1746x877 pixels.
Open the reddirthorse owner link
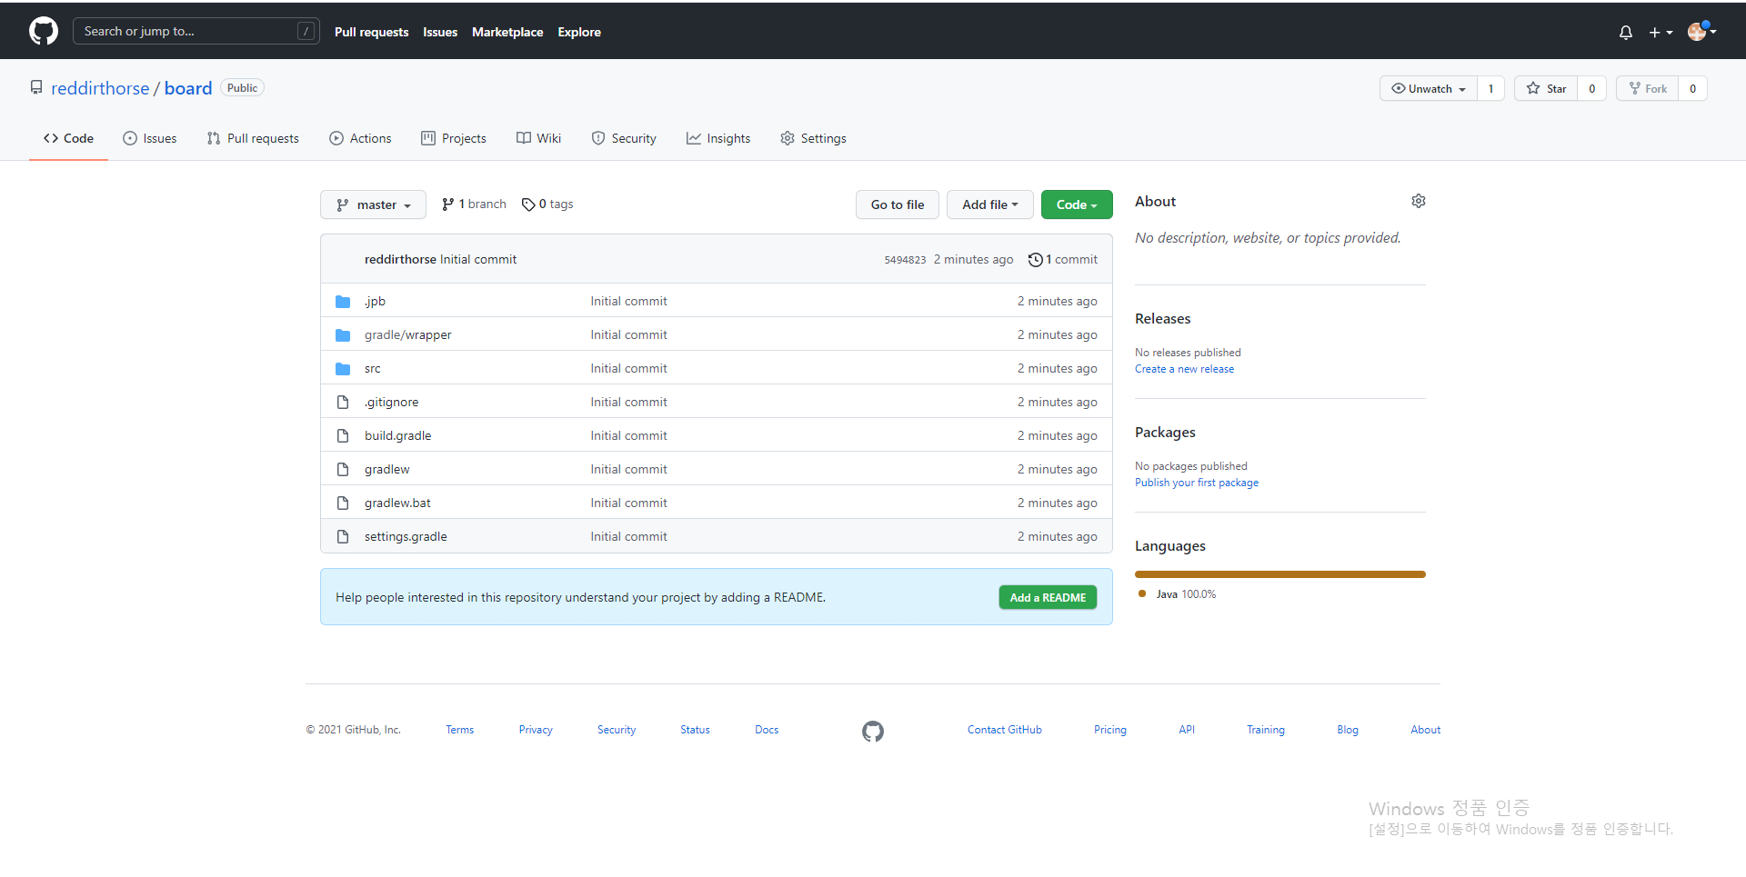coord(100,88)
